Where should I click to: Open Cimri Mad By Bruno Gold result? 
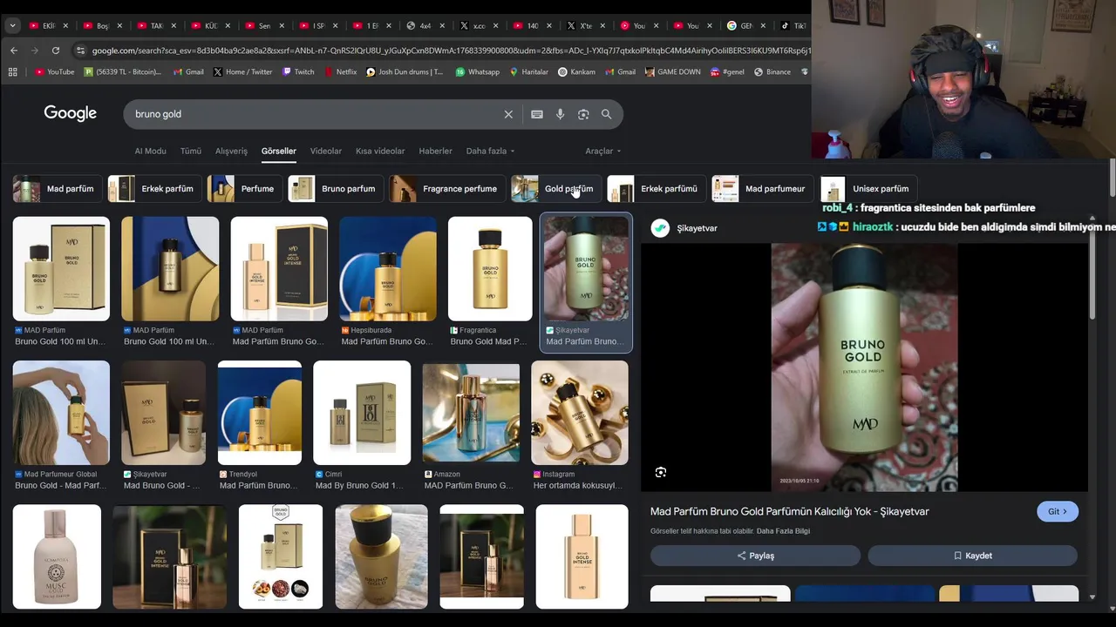point(362,426)
